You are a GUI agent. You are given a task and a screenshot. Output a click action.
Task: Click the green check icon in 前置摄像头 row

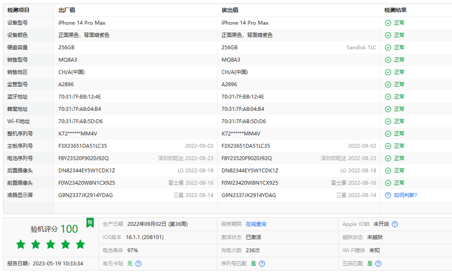coord(388,183)
